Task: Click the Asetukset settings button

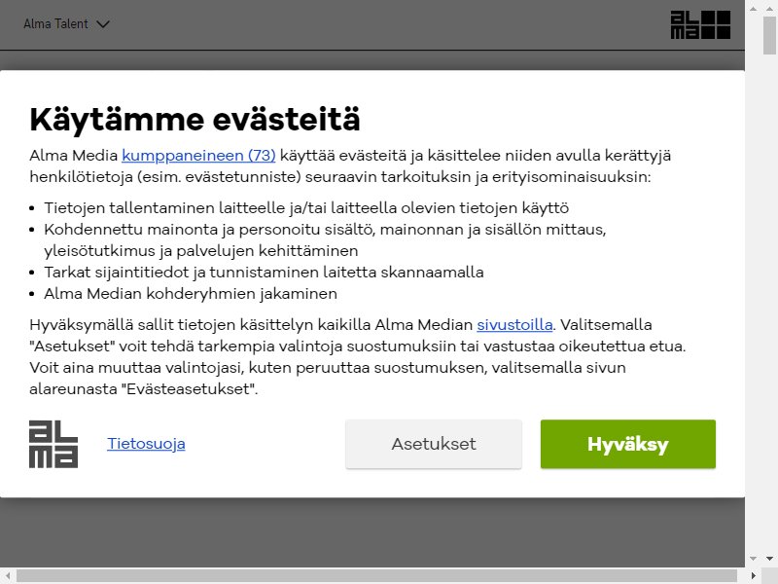Action: (x=434, y=444)
